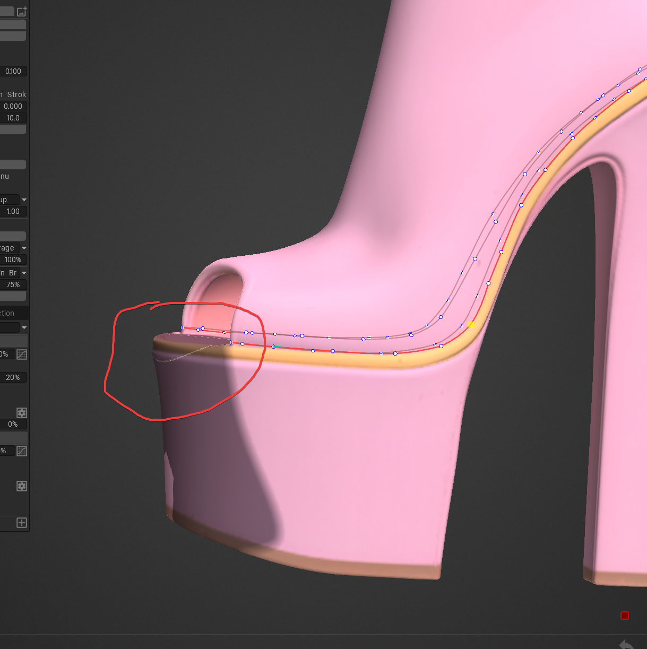Viewport: 647px width, 649px height.
Task: Open the curve editor beside the 20% field
Action: point(22,354)
